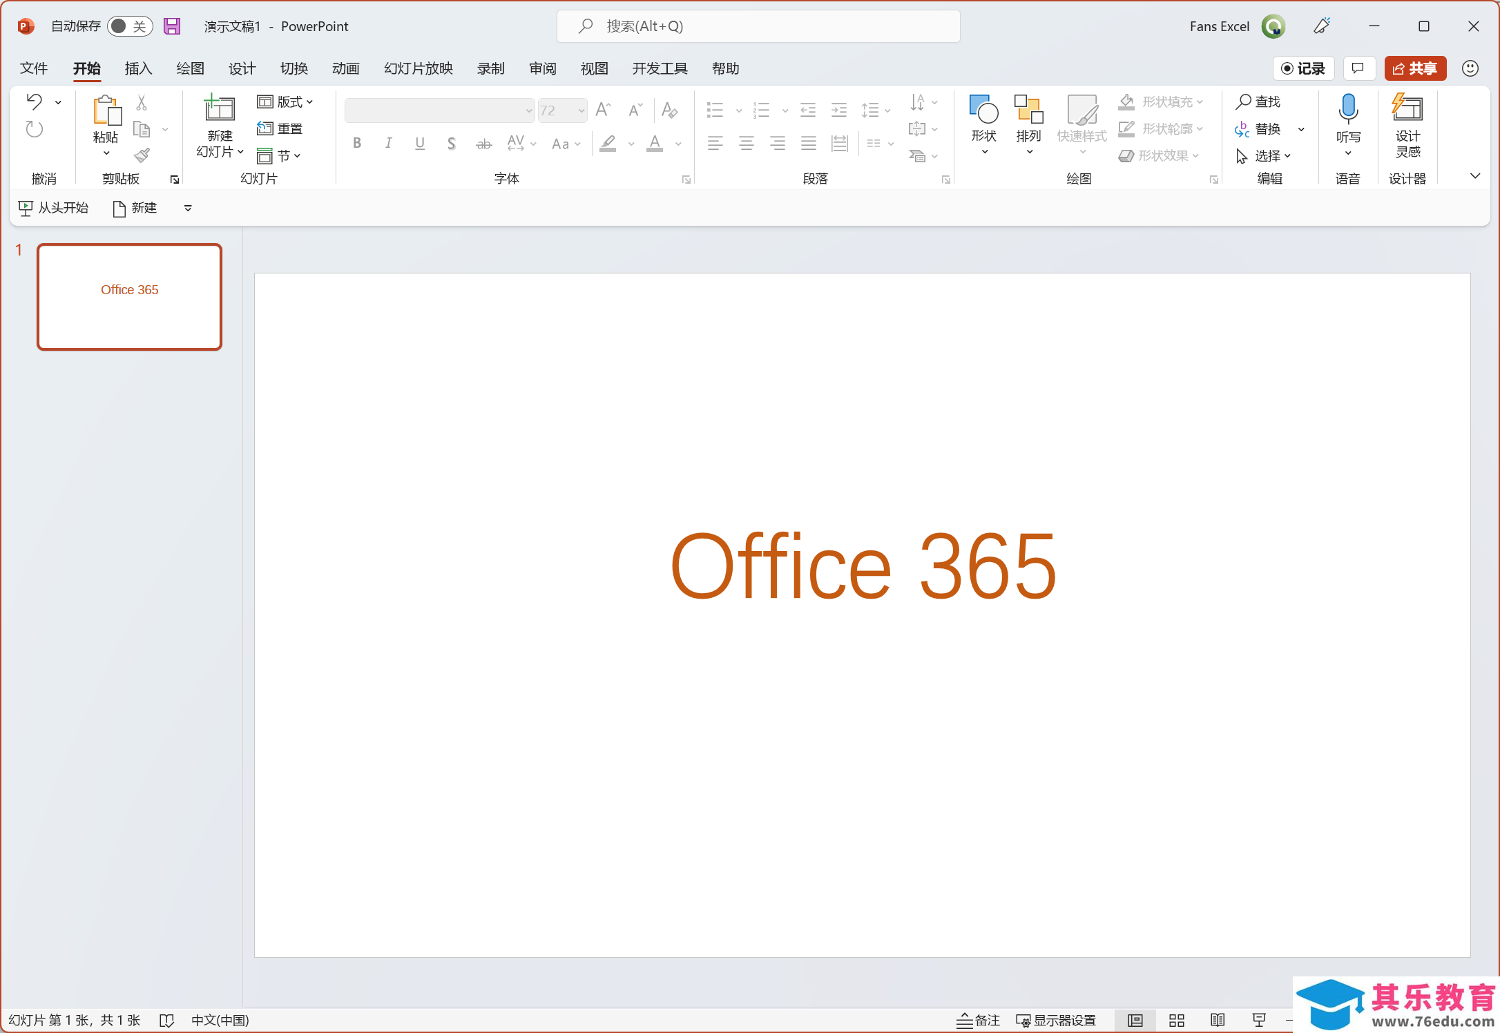Collapse the ribbon chevron

1475,176
